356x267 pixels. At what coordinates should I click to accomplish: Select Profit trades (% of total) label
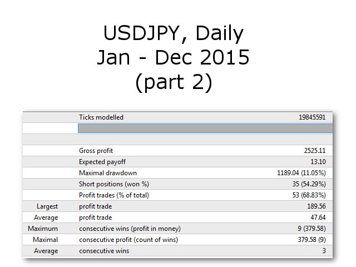click(114, 195)
